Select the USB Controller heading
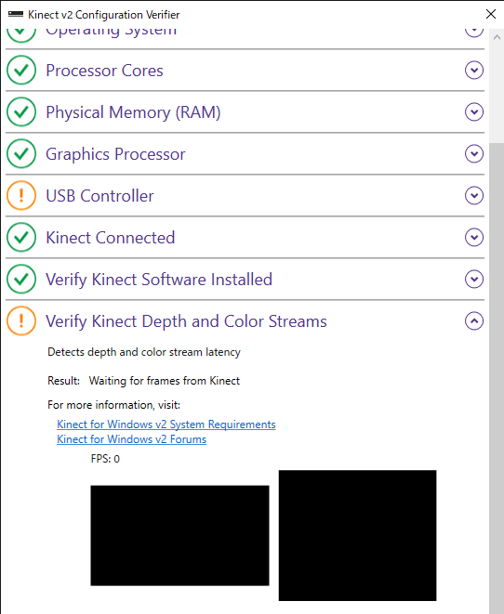Image resolution: width=504 pixels, height=614 pixels. pyautogui.click(x=99, y=196)
